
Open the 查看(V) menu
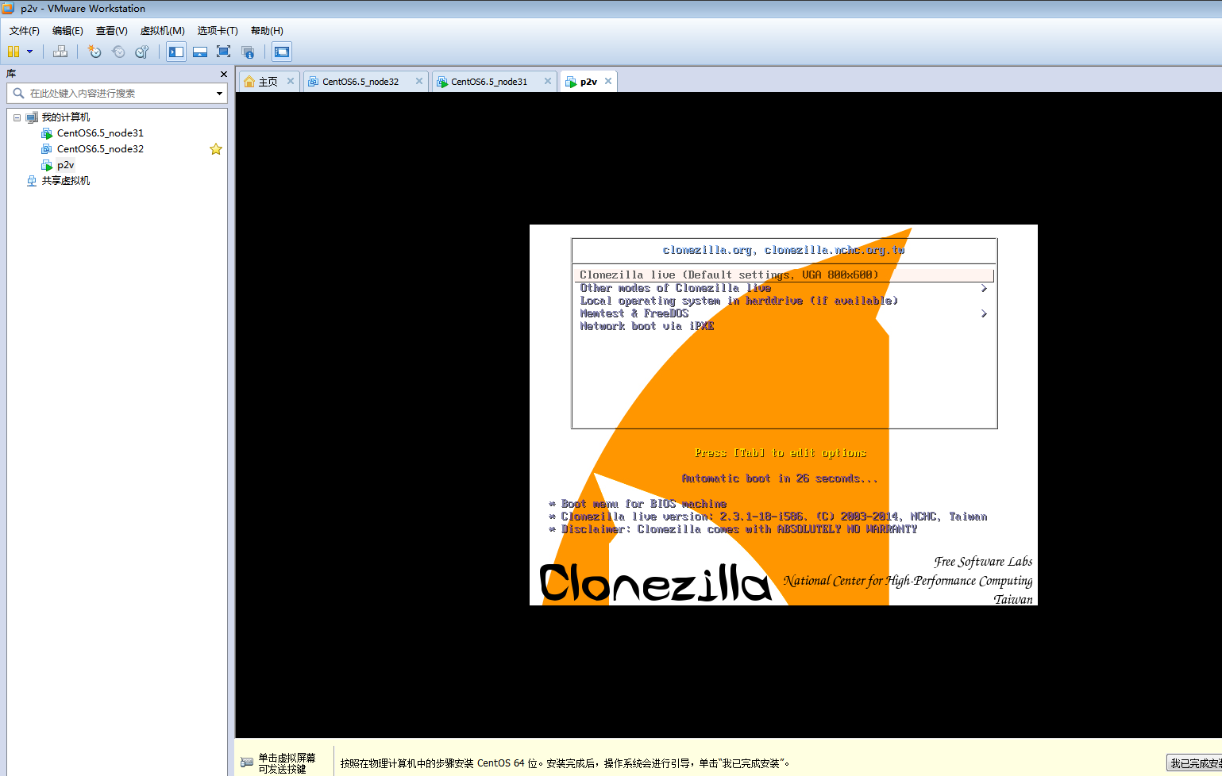tap(112, 31)
